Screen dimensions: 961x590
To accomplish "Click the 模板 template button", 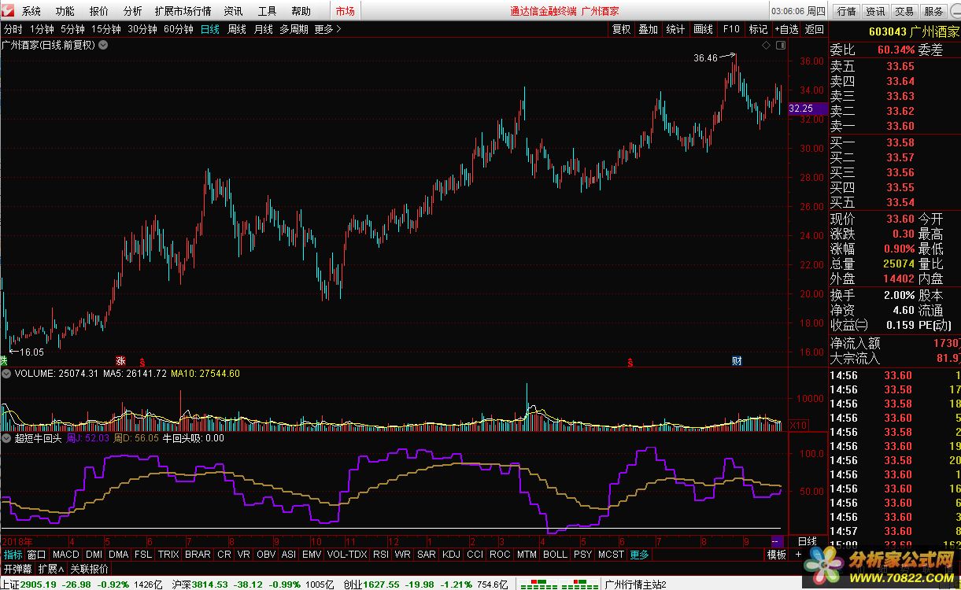I will coord(776,555).
